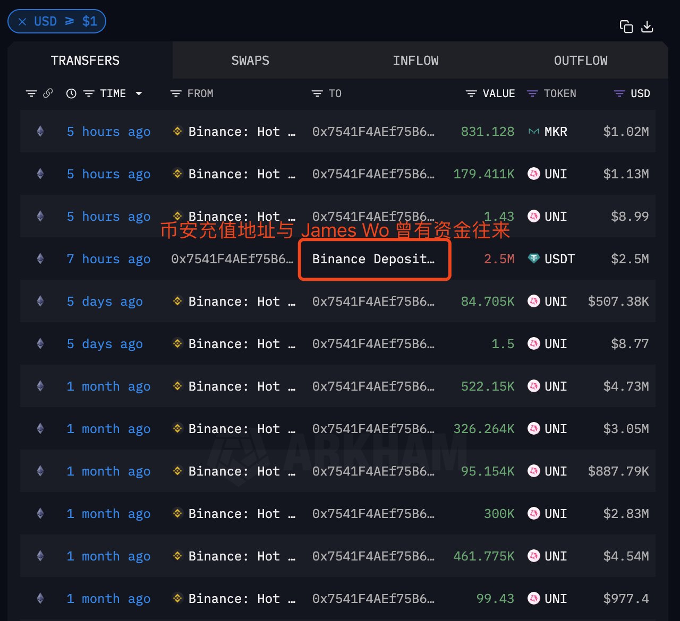Click USDT token in the 2.5M row
The height and width of the screenshot is (621, 680).
559,259
